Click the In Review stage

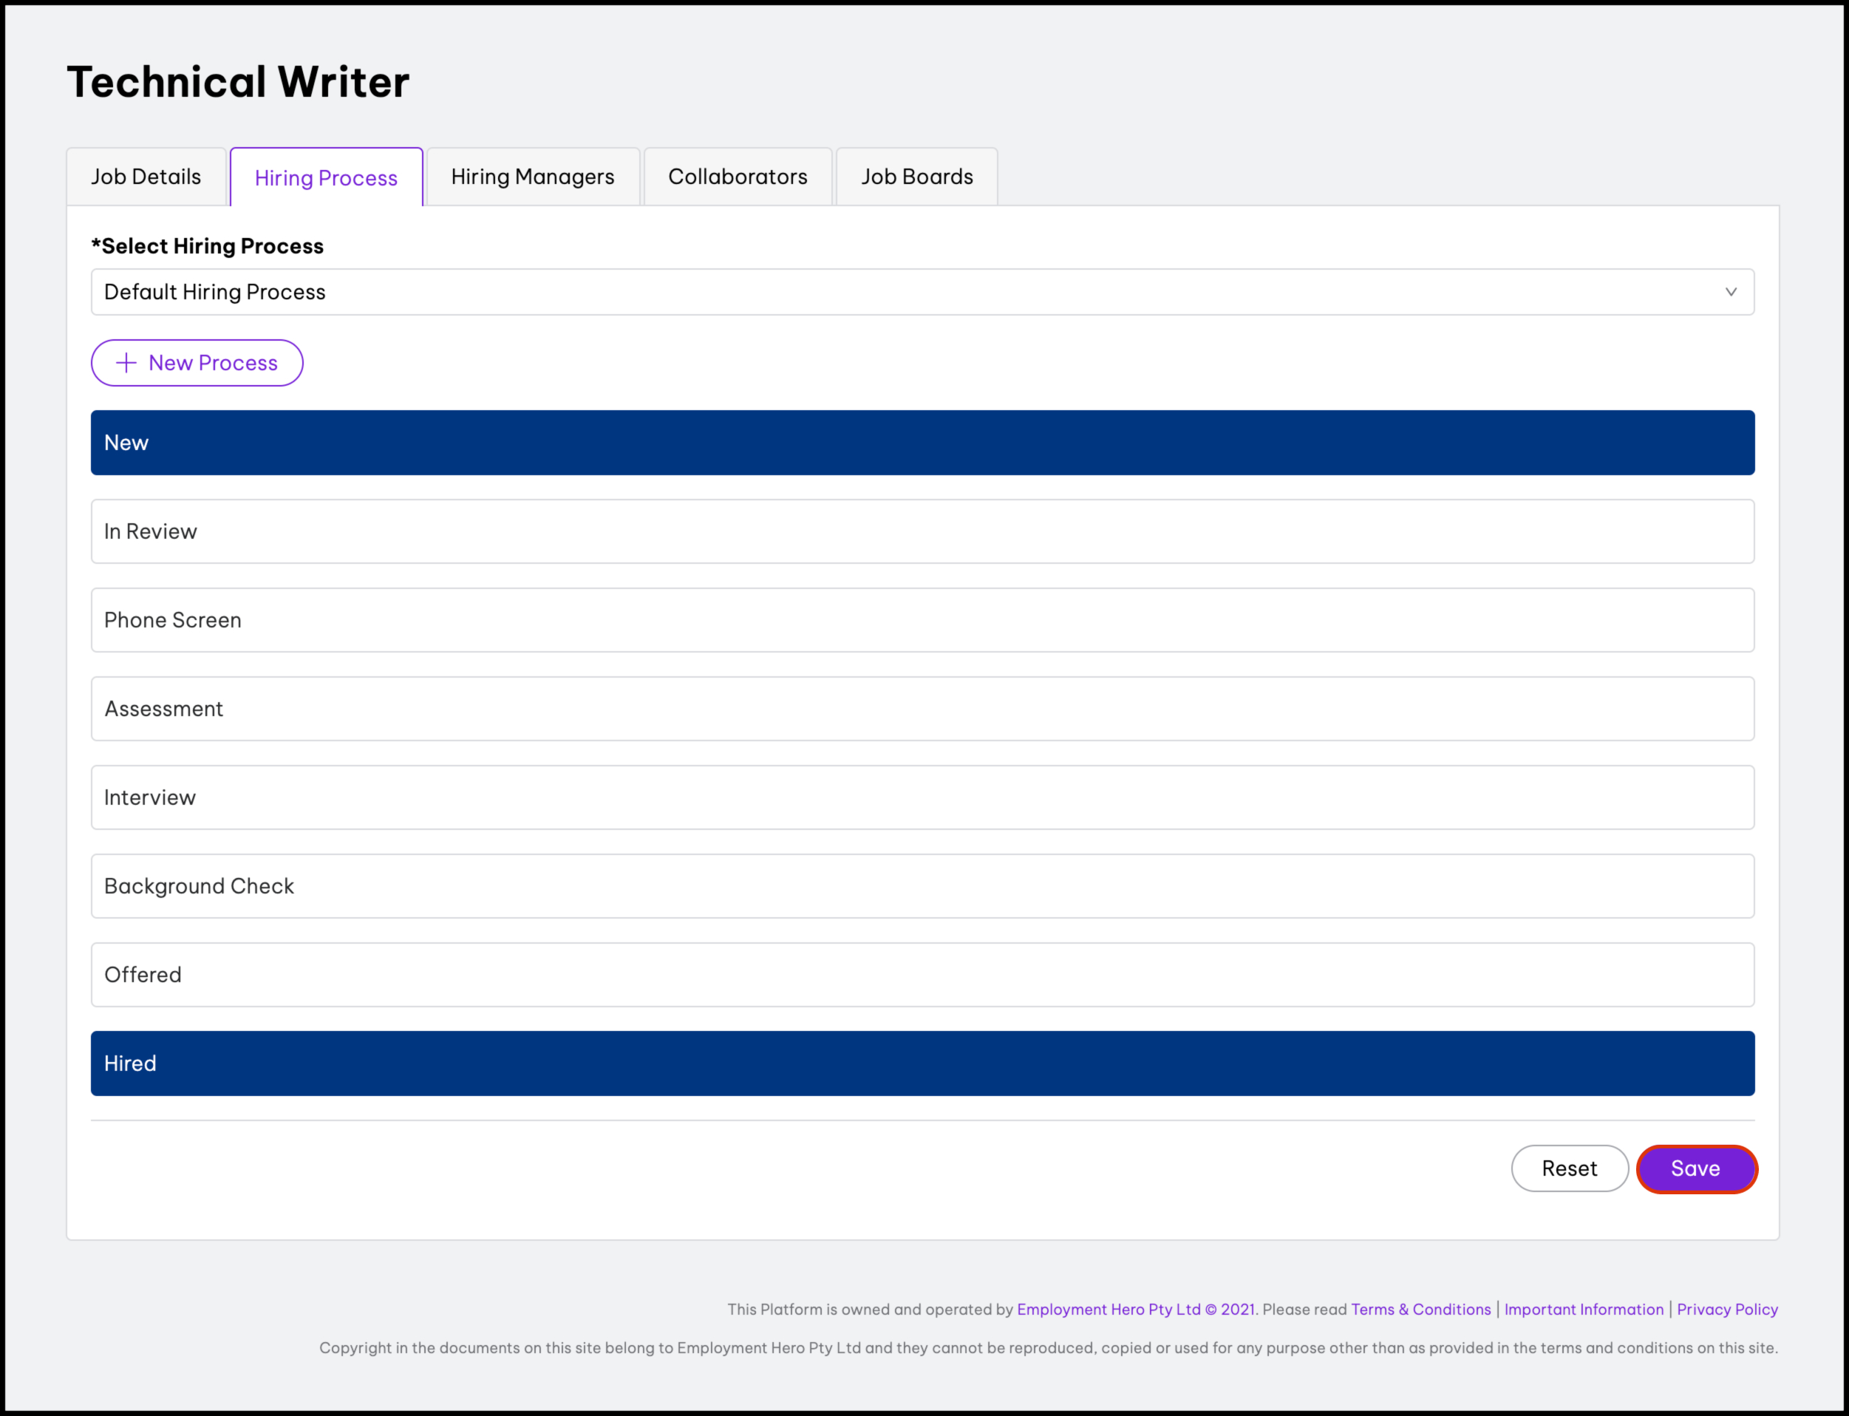coord(922,532)
